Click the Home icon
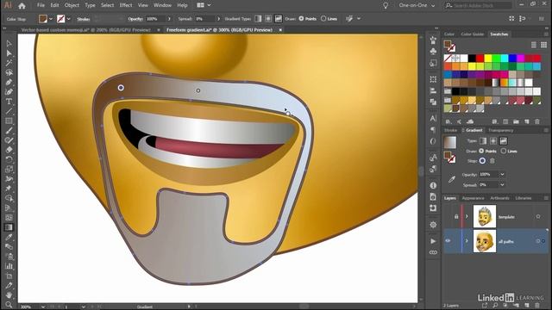552x310 pixels. 22,5
